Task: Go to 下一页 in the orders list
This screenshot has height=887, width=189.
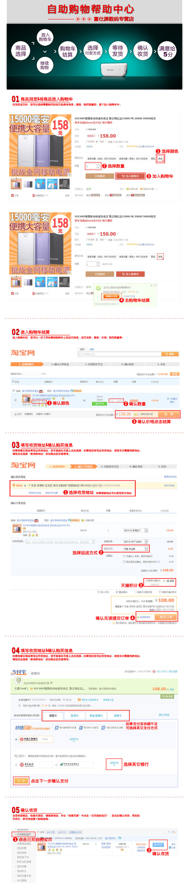Action: coord(171,832)
